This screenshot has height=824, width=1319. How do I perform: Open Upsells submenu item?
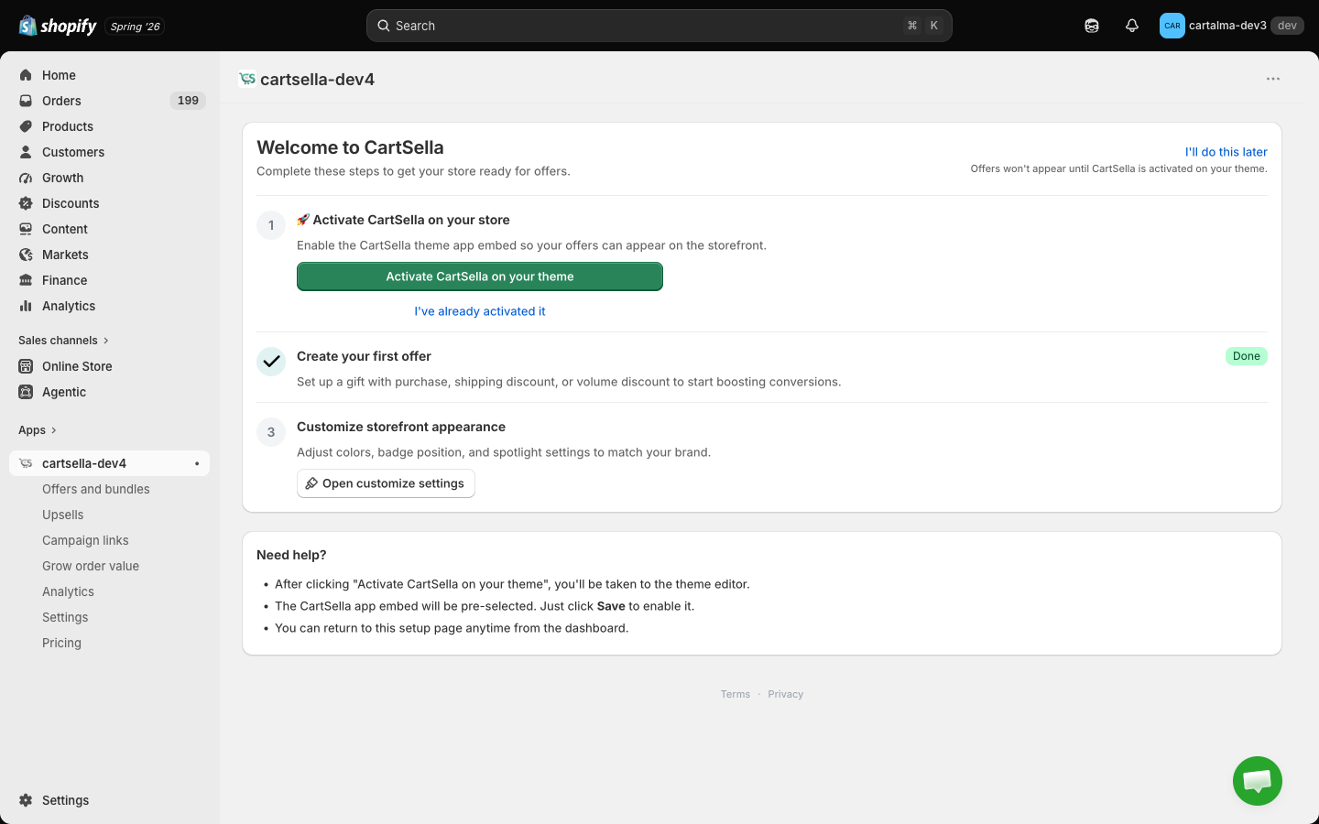point(63,515)
